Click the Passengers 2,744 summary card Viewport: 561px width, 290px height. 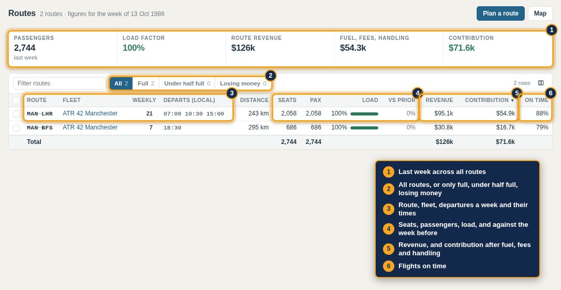(63, 49)
